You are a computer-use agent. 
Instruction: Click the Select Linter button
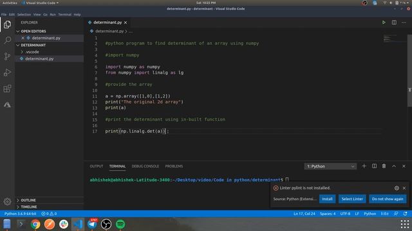[x=352, y=199]
